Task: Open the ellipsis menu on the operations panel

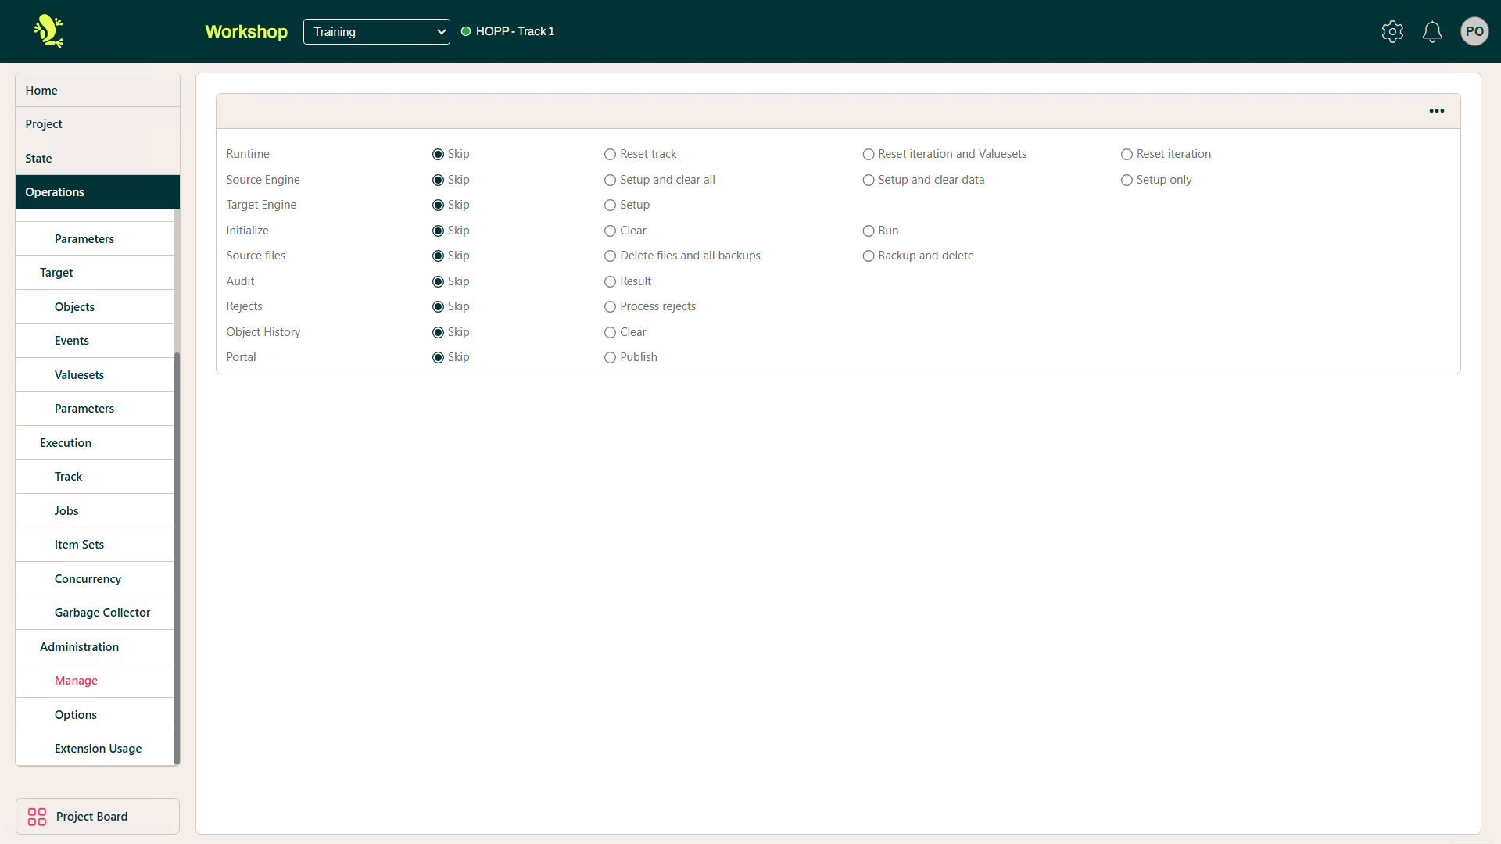Action: [x=1437, y=110]
